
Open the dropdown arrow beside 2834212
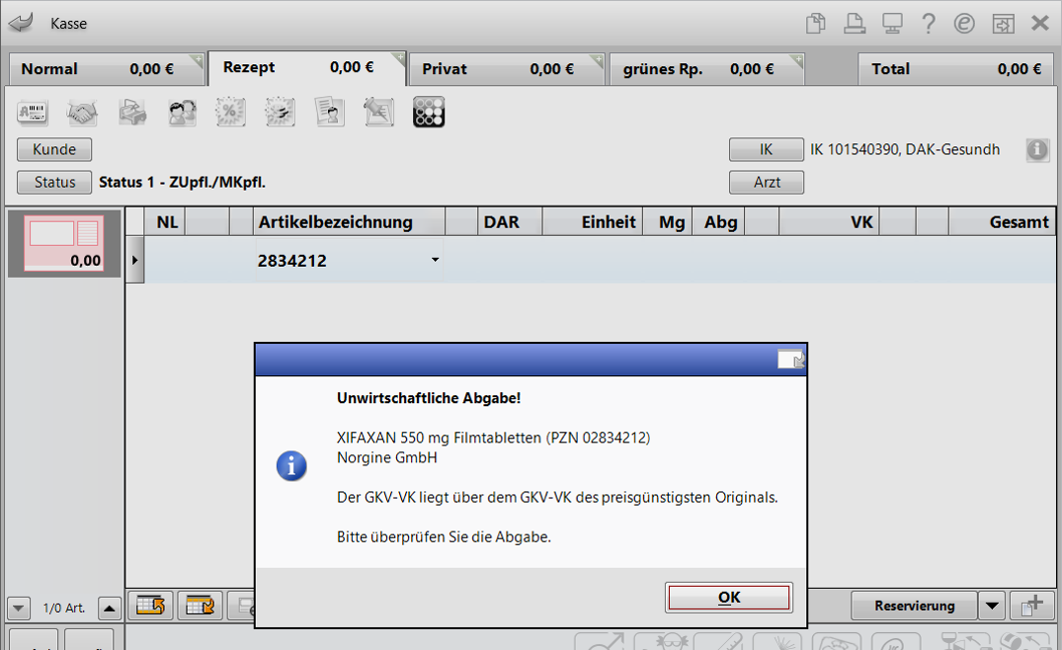(435, 260)
